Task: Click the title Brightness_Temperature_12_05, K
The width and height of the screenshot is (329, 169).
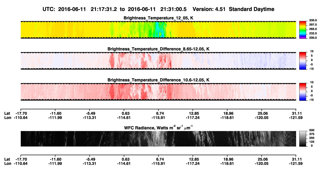Action: 158,18
